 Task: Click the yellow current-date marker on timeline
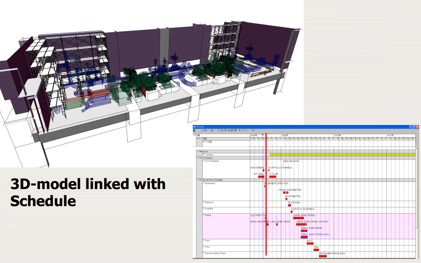tap(262, 135)
